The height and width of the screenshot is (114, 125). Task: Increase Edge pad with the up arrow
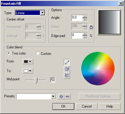tap(85, 34)
